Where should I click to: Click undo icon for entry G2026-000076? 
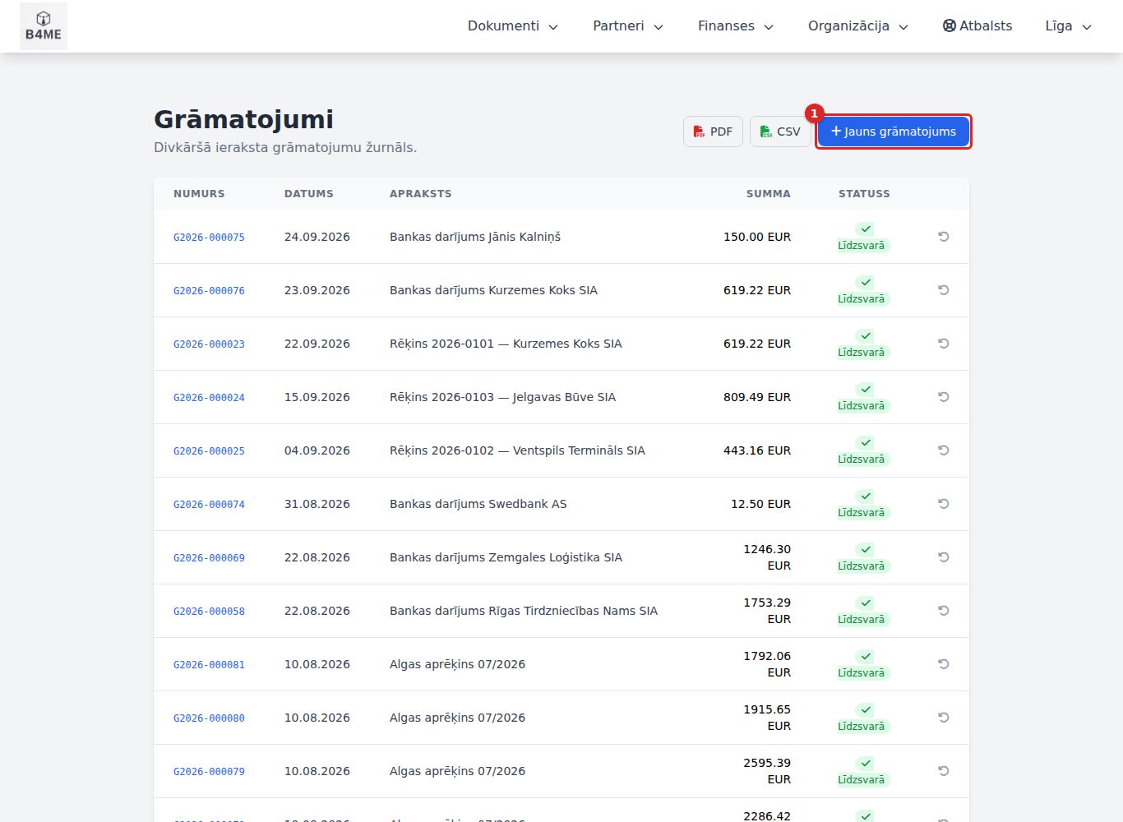click(x=944, y=290)
